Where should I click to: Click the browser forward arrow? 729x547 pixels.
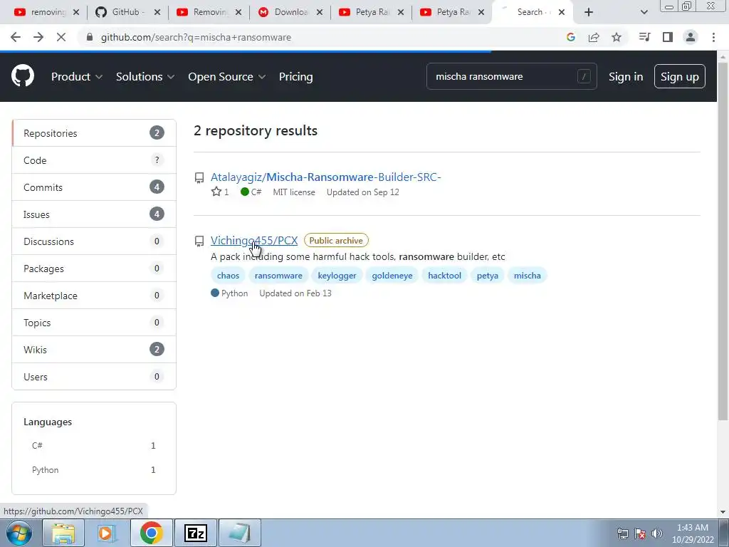point(38,37)
